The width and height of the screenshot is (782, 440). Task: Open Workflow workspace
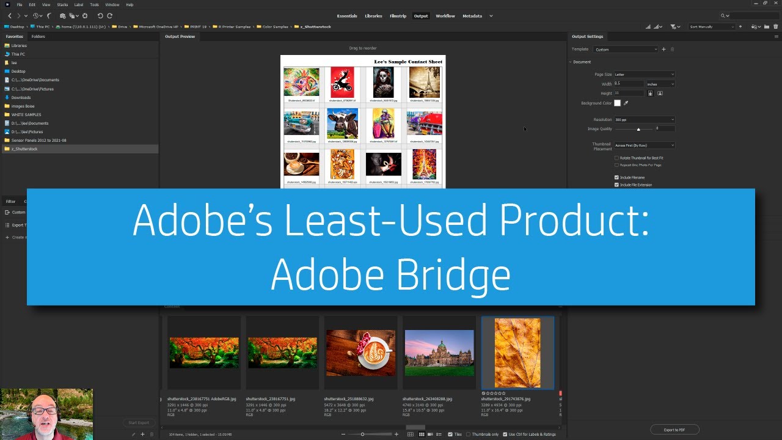445,16
